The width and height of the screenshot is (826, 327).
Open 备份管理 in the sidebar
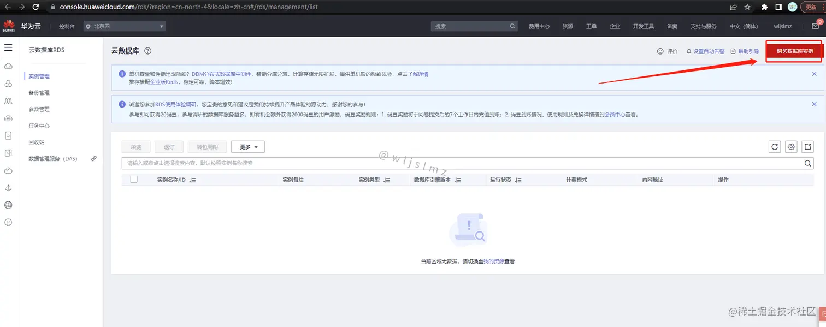click(39, 93)
